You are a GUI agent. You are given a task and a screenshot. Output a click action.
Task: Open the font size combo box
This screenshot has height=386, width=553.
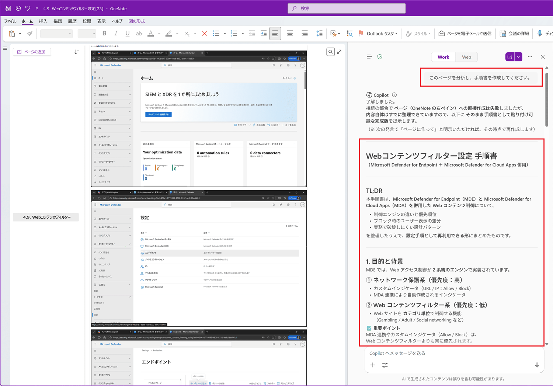(87, 34)
